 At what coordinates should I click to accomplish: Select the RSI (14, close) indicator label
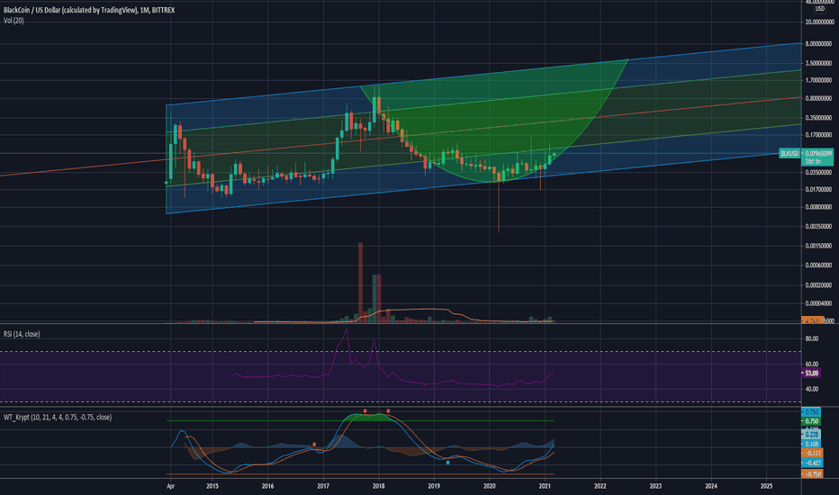(22, 334)
